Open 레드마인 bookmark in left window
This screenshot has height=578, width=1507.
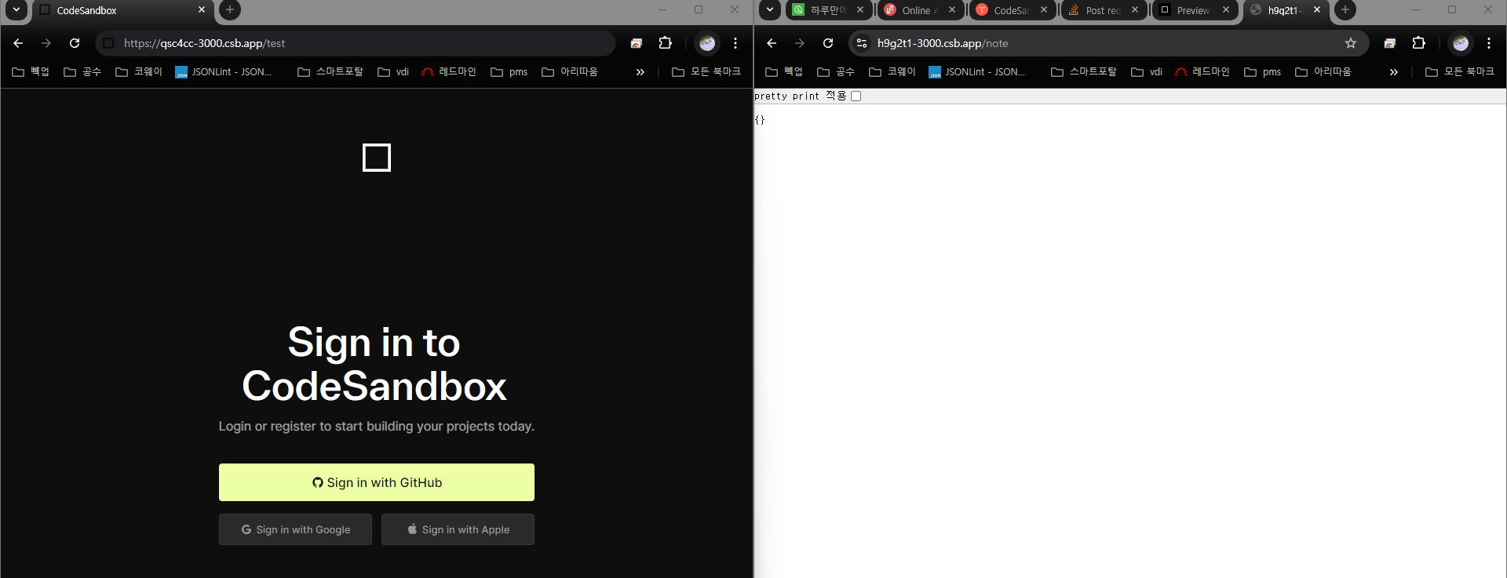click(449, 71)
